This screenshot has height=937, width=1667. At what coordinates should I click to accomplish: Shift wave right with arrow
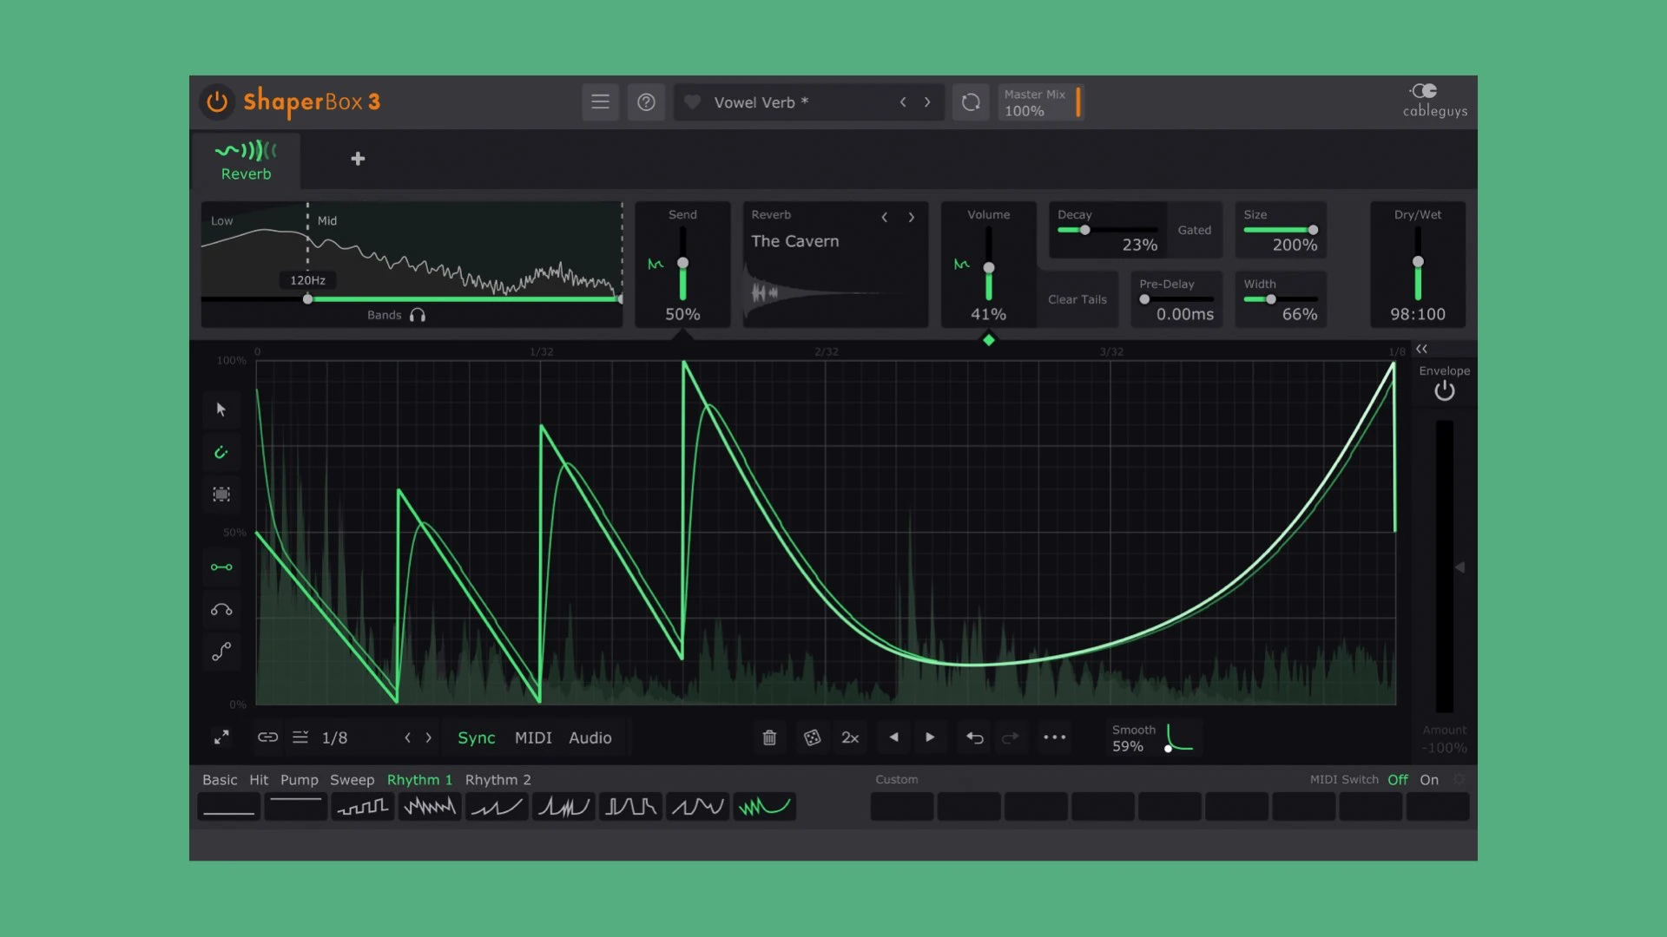[930, 737]
